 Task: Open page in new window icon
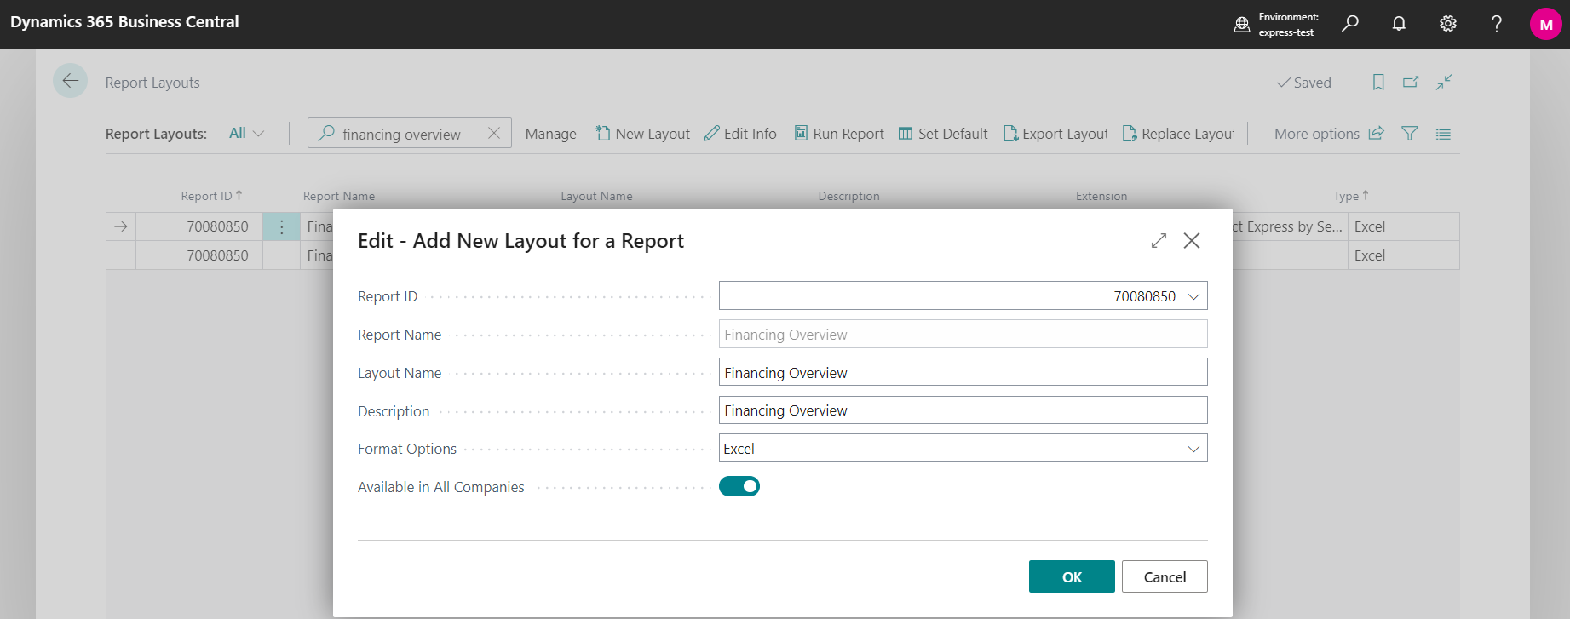pos(1411,82)
